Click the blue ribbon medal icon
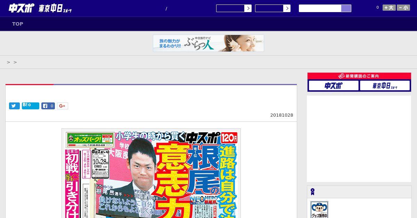This screenshot has width=417, height=218. pyautogui.click(x=313, y=192)
